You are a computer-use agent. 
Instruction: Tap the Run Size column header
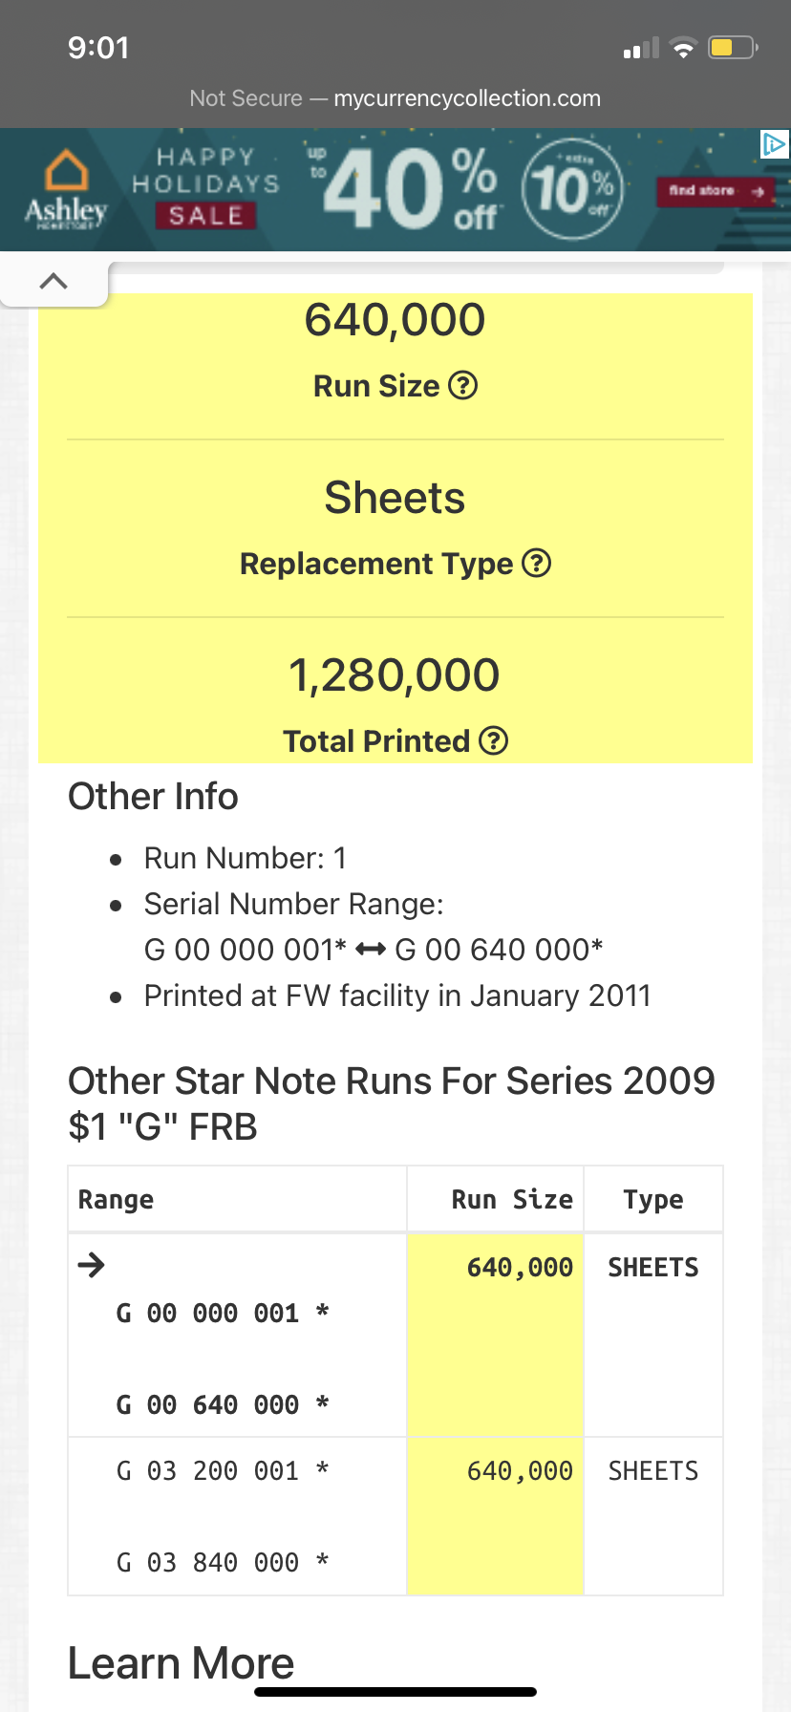pyautogui.click(x=512, y=1200)
